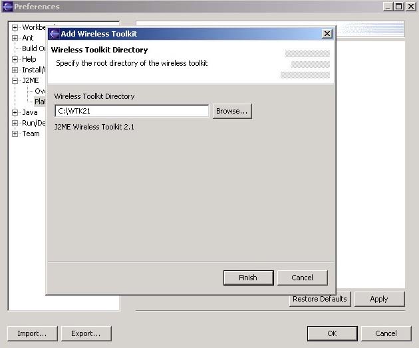Expand the Install/Update tree node

pyautogui.click(x=15, y=70)
